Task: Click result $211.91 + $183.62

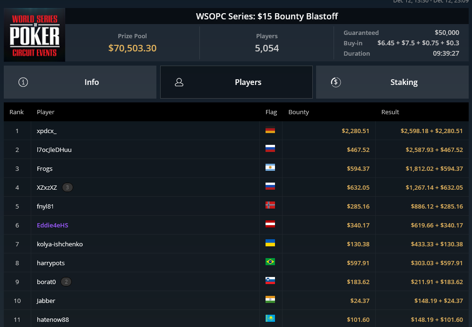Action: [x=437, y=282]
